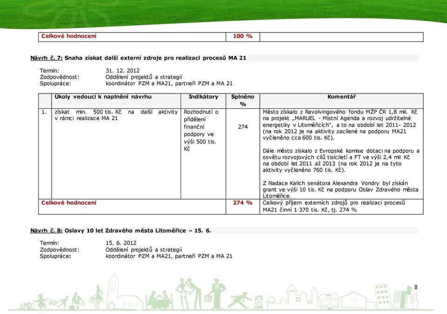Image resolution: width=447 pixels, height=314 pixels.
Task: Click the text 'Snaha získat další externí zdroje'
Action: click(114, 58)
